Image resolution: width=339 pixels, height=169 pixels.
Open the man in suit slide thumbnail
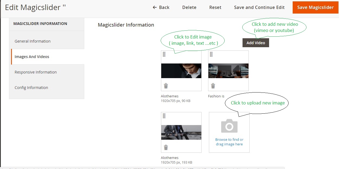(181, 71)
